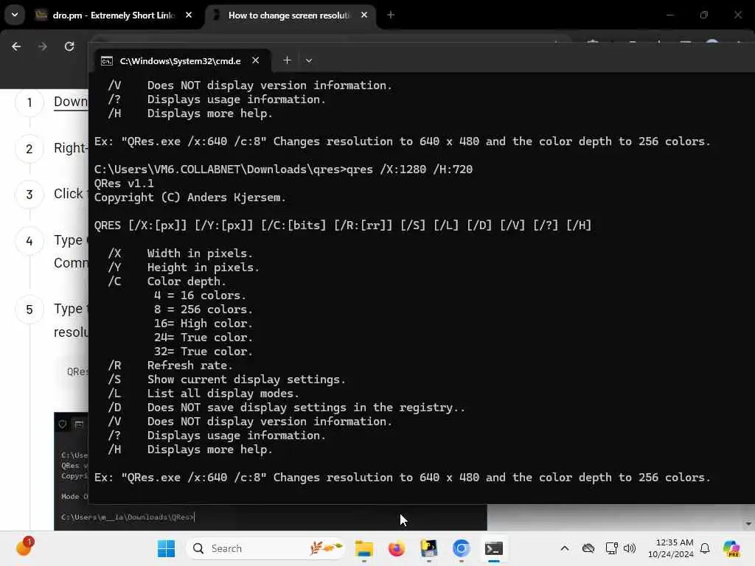Select the How to change screen resolution tab
The image size is (755, 566).
pyautogui.click(x=289, y=15)
